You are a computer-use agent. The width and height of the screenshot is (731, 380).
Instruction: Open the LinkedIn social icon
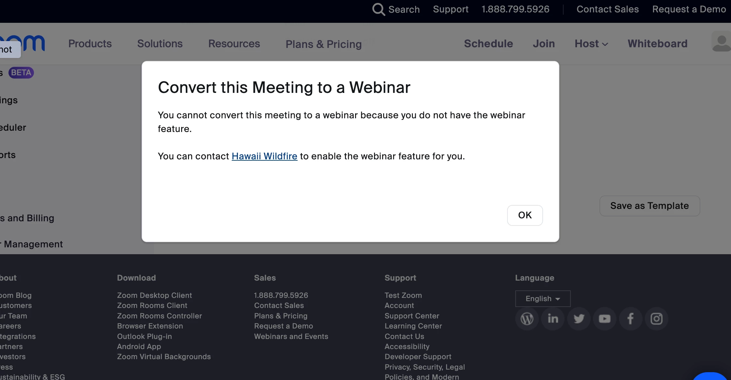tap(553, 319)
